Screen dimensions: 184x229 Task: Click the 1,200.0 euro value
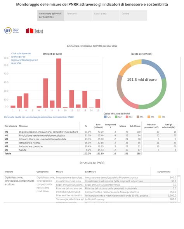[x=172, y=196]
